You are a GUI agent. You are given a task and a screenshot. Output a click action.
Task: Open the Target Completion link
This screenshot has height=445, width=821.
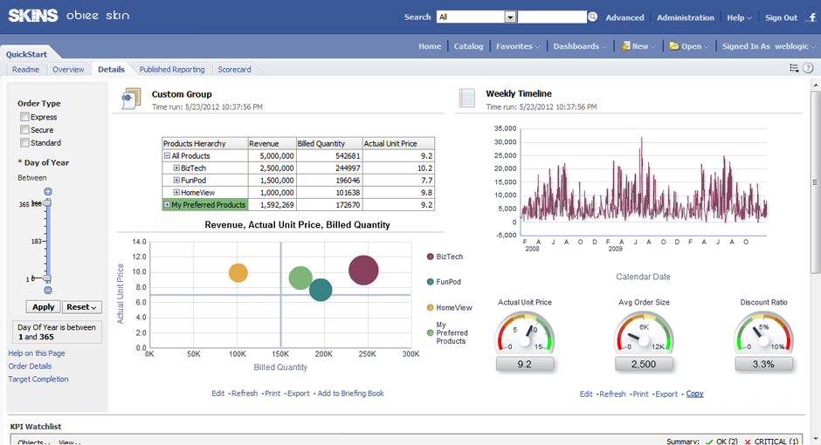(x=38, y=379)
